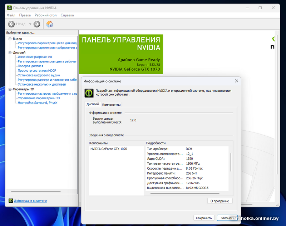
Task: Switch to the Компоненты tab
Action: click(x=111, y=105)
